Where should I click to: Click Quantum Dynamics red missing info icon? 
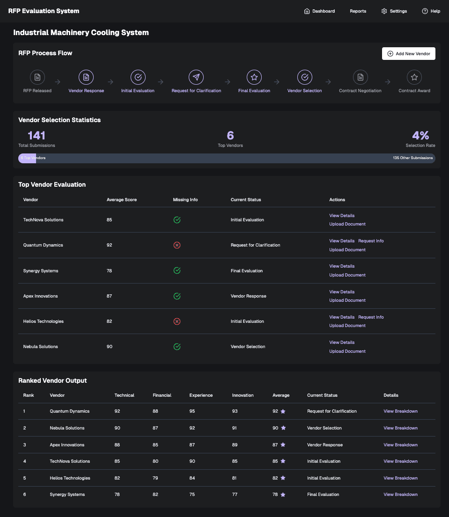click(x=177, y=245)
